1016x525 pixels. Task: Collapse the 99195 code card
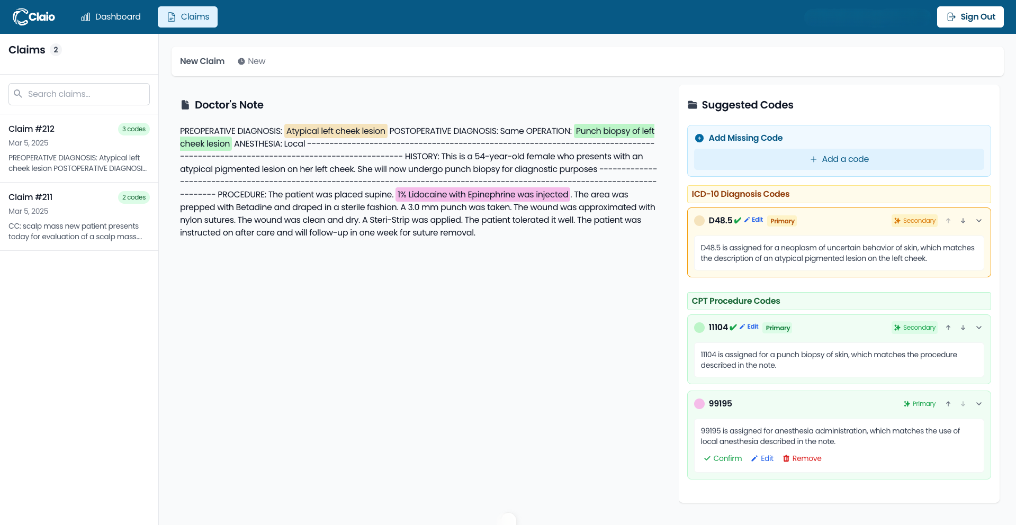pos(979,404)
